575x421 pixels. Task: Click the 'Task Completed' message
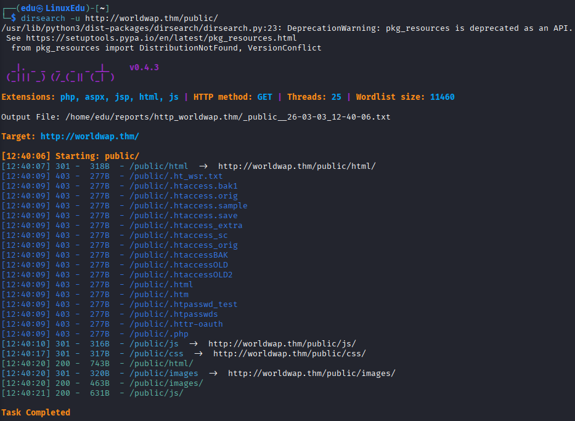(x=36, y=412)
